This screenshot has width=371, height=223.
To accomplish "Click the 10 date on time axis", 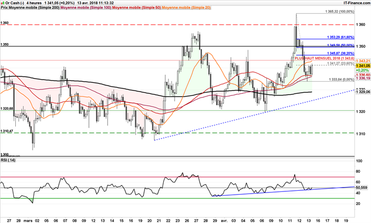I will [x=280, y=221].
